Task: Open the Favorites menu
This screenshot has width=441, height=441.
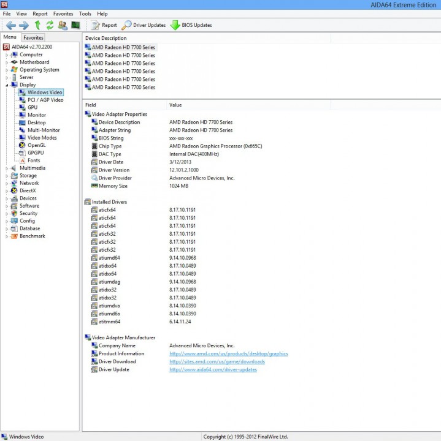Action: 63,13
